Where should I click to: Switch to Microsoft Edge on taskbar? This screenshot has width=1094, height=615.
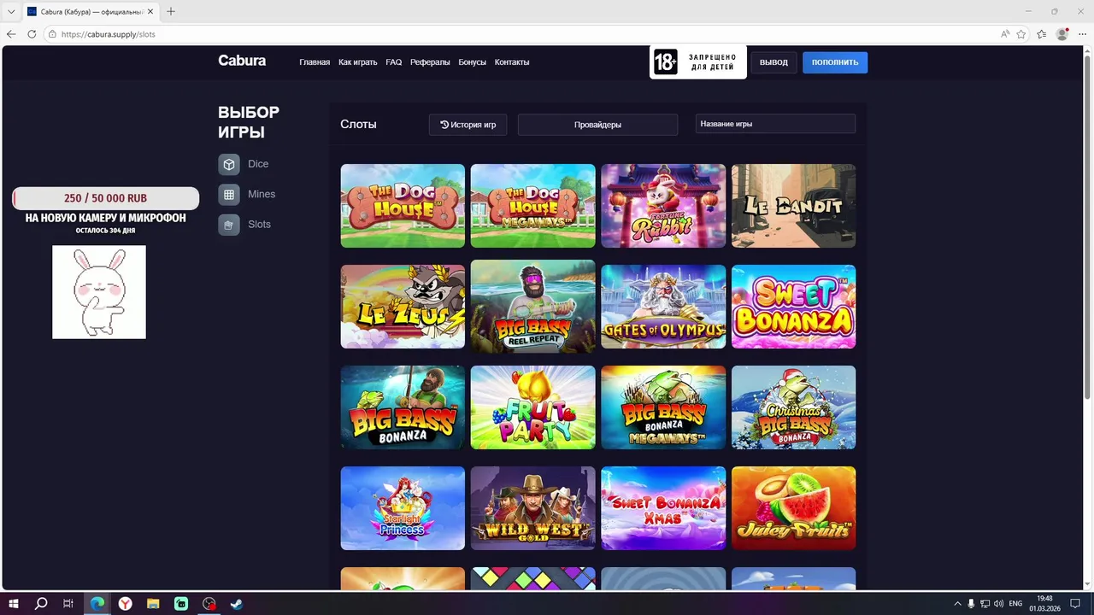pyautogui.click(x=97, y=603)
